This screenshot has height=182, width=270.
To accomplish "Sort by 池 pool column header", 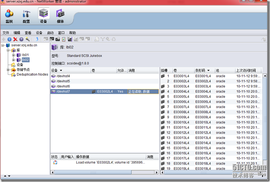I will tap(225, 70).
